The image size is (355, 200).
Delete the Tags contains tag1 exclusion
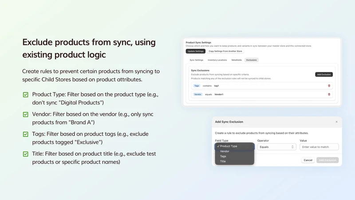329,86
